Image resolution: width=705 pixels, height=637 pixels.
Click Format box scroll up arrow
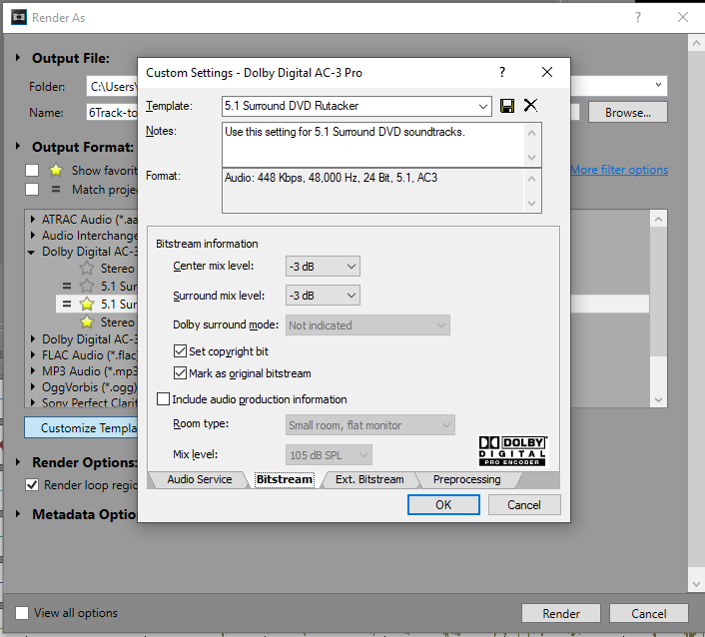tap(532, 179)
